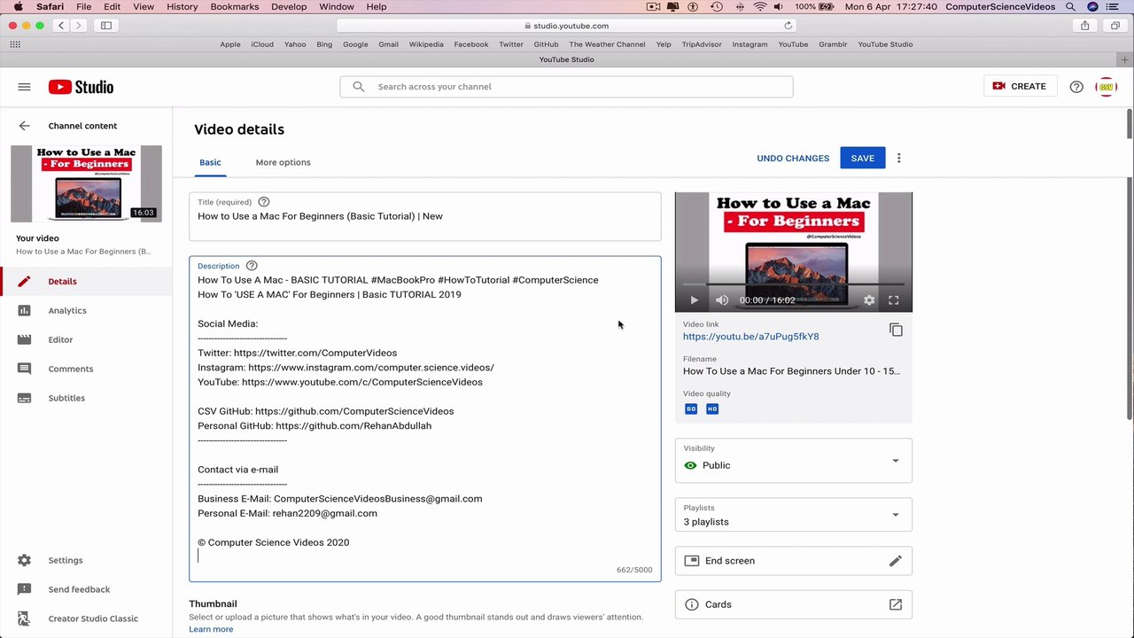Open the Analytics chart icon
Screen dimensions: 1134x638
(x=24, y=311)
